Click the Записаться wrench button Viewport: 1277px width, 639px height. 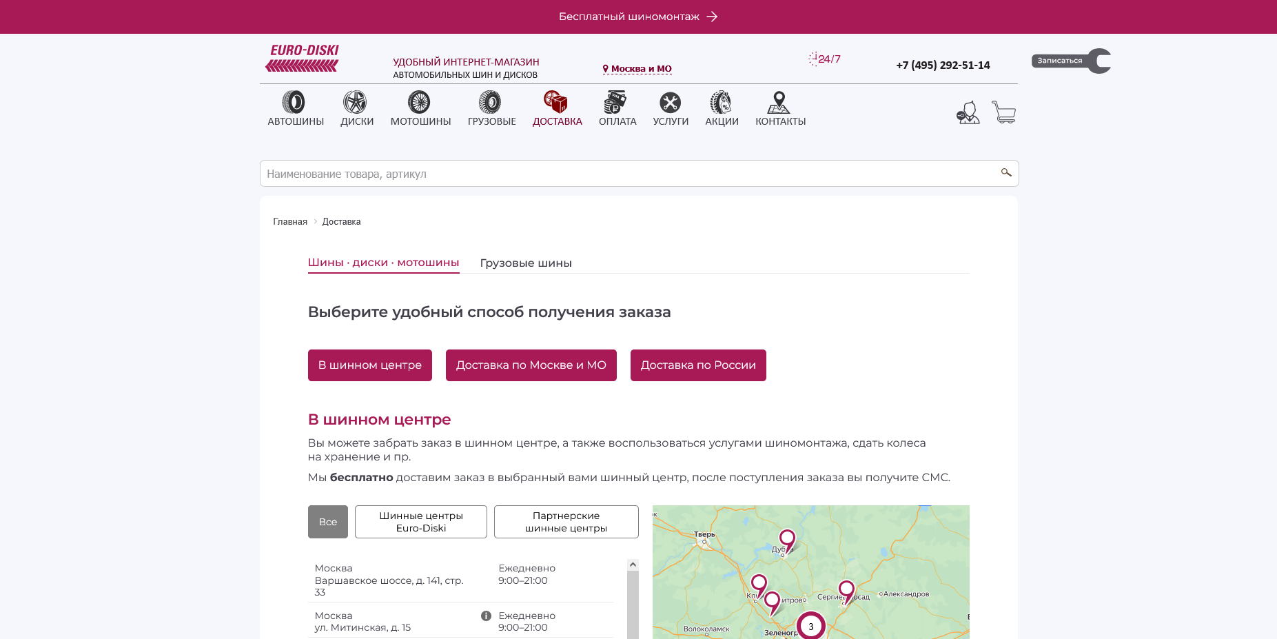[1071, 61]
